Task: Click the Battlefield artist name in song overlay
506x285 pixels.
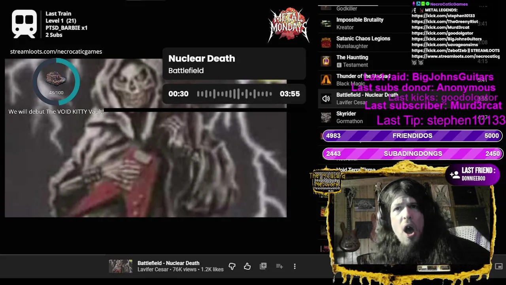Action: coord(186,70)
